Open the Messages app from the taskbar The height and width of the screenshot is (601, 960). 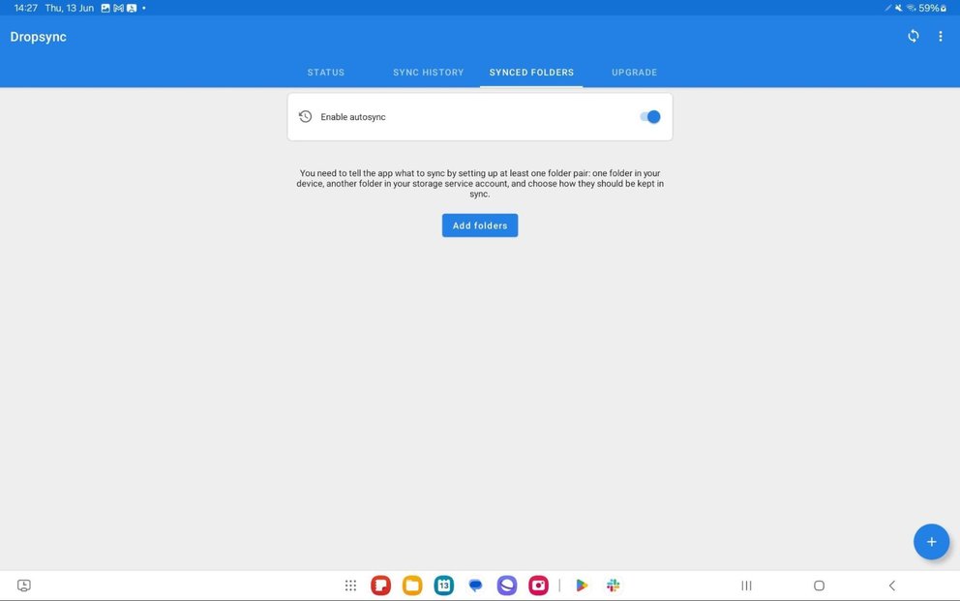[x=474, y=585]
